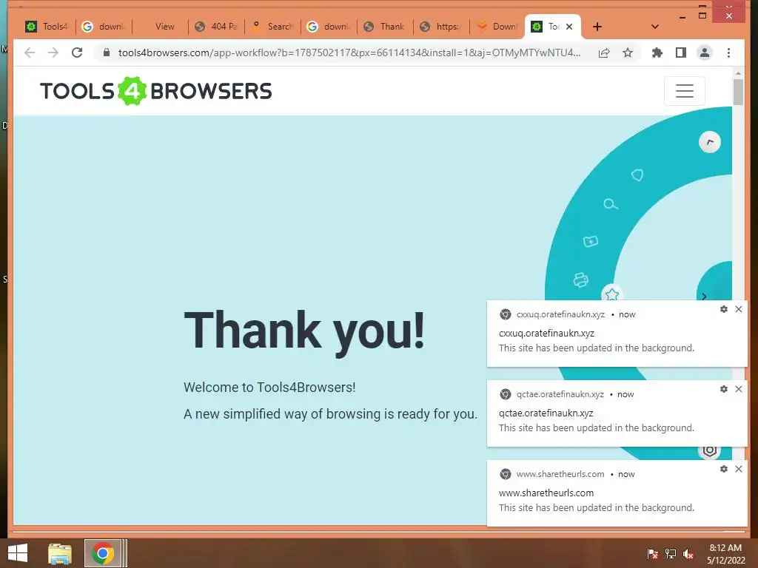This screenshot has height=568, width=758.
Task: Click the shield icon on ring
Action: [x=637, y=175]
